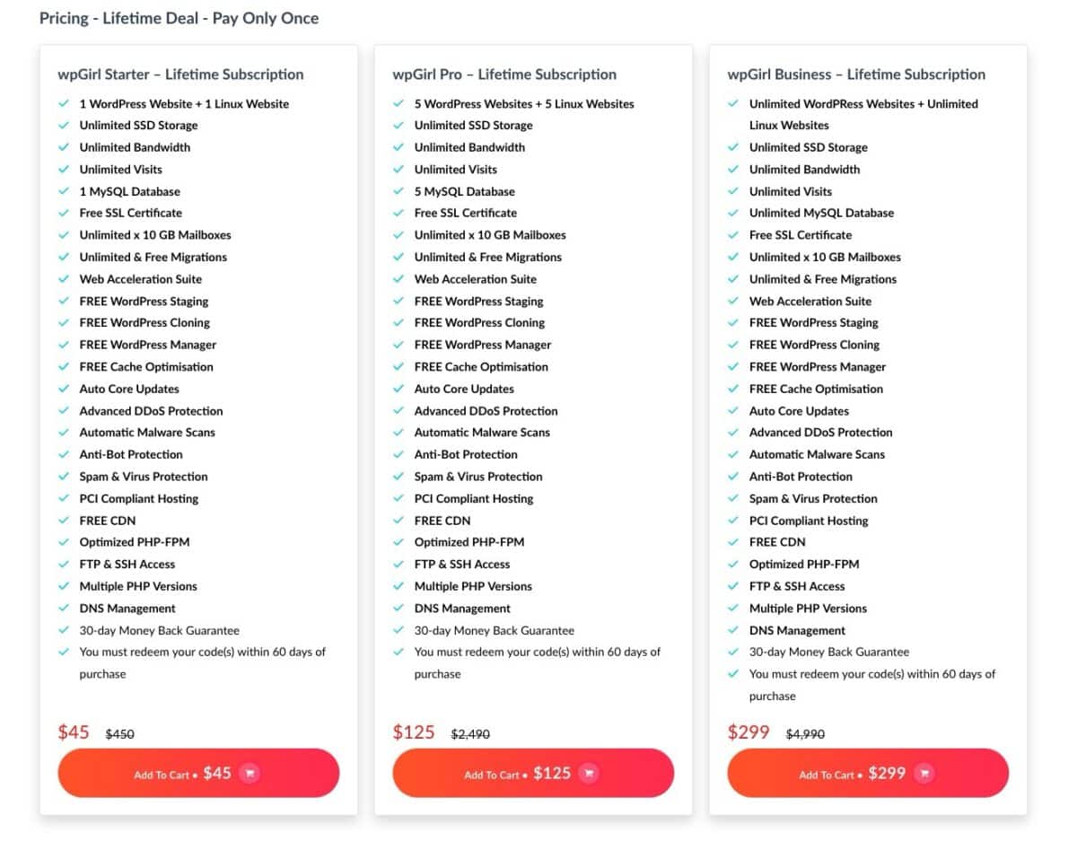Click the checkmark beside Web Acceleration Suite in Starter
The height and width of the screenshot is (850, 1077).
(x=64, y=279)
